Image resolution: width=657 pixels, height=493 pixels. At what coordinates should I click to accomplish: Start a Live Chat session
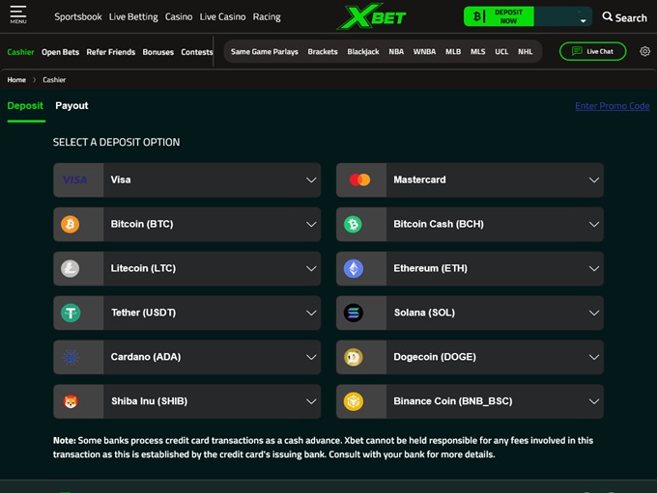(x=592, y=51)
